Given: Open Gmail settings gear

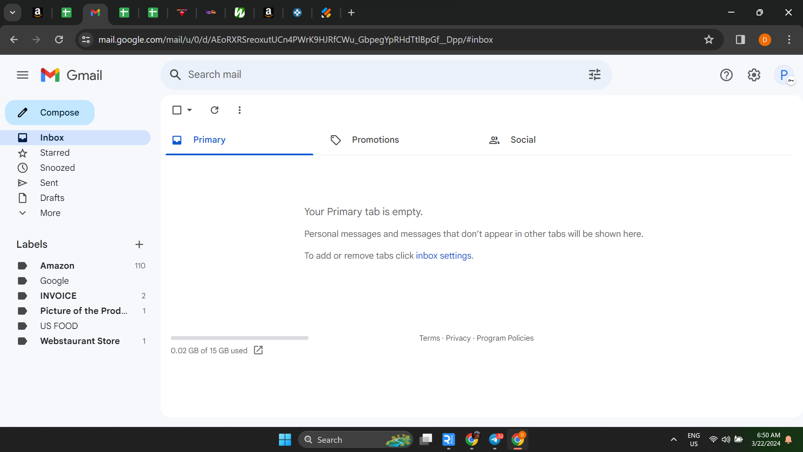Looking at the screenshot, I should [754, 75].
